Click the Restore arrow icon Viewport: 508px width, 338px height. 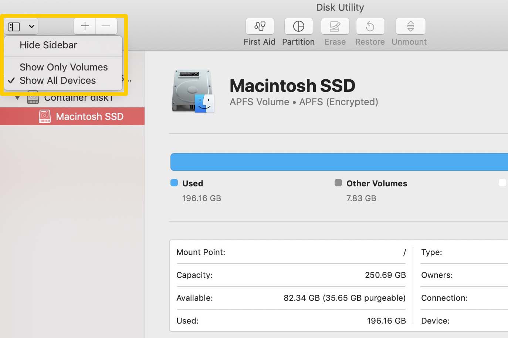(x=370, y=26)
